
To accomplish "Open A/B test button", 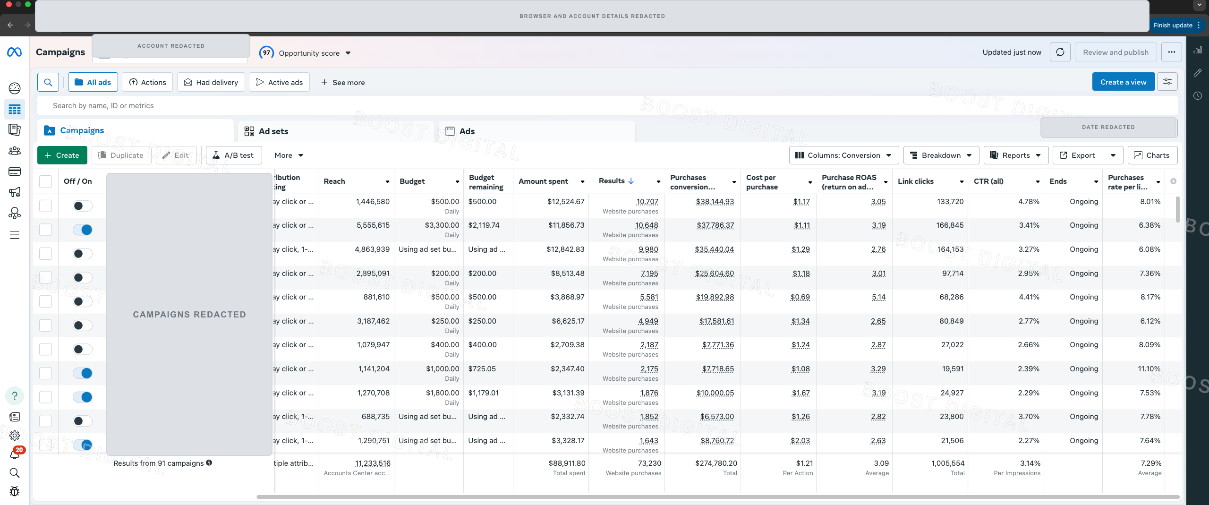I will pos(234,155).
